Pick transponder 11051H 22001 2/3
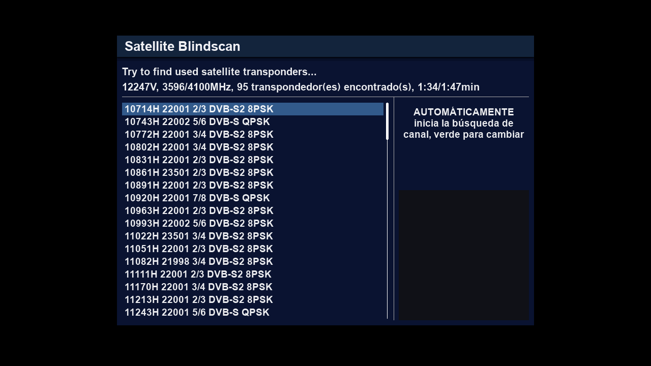 [x=199, y=249]
